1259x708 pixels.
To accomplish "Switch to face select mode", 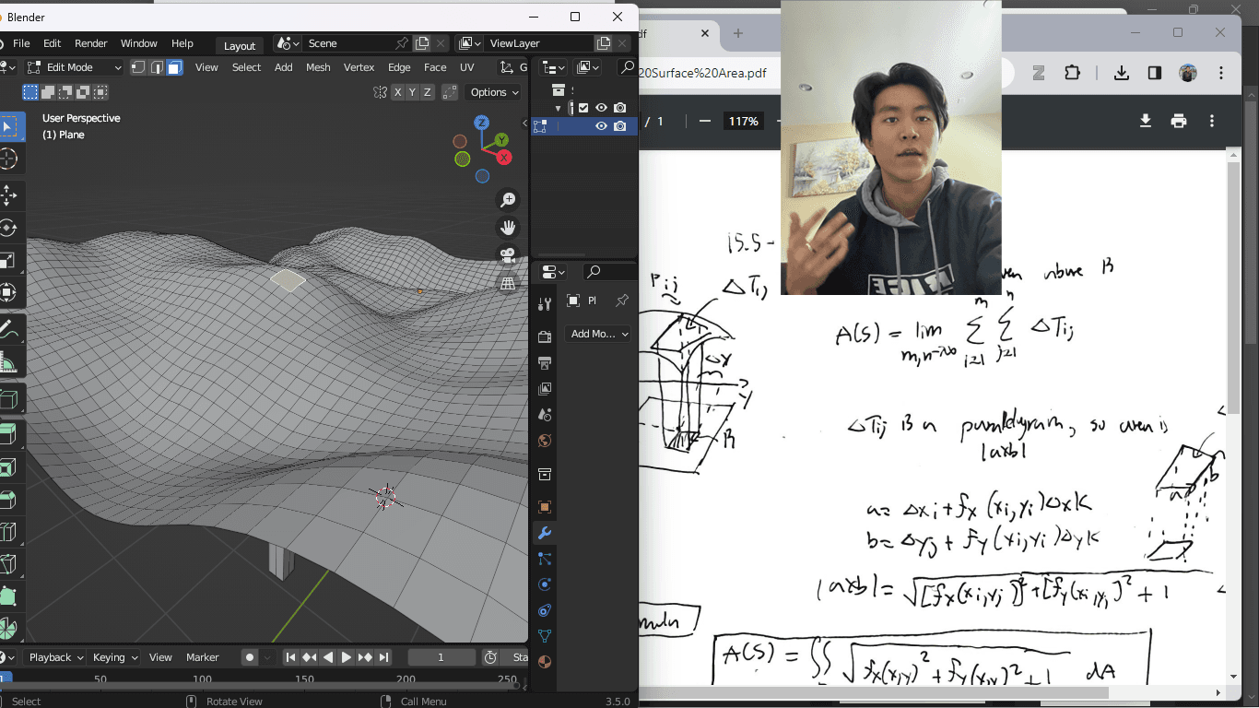I will pyautogui.click(x=174, y=67).
